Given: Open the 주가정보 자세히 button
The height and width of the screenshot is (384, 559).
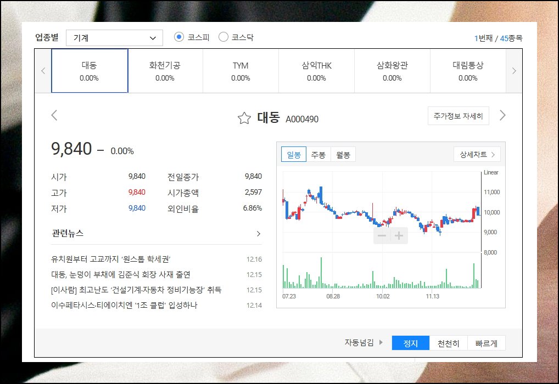Looking at the screenshot, I should tap(458, 116).
